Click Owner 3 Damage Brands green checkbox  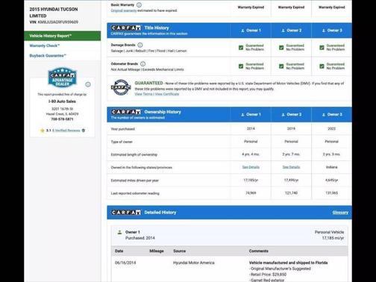(x=322, y=48)
